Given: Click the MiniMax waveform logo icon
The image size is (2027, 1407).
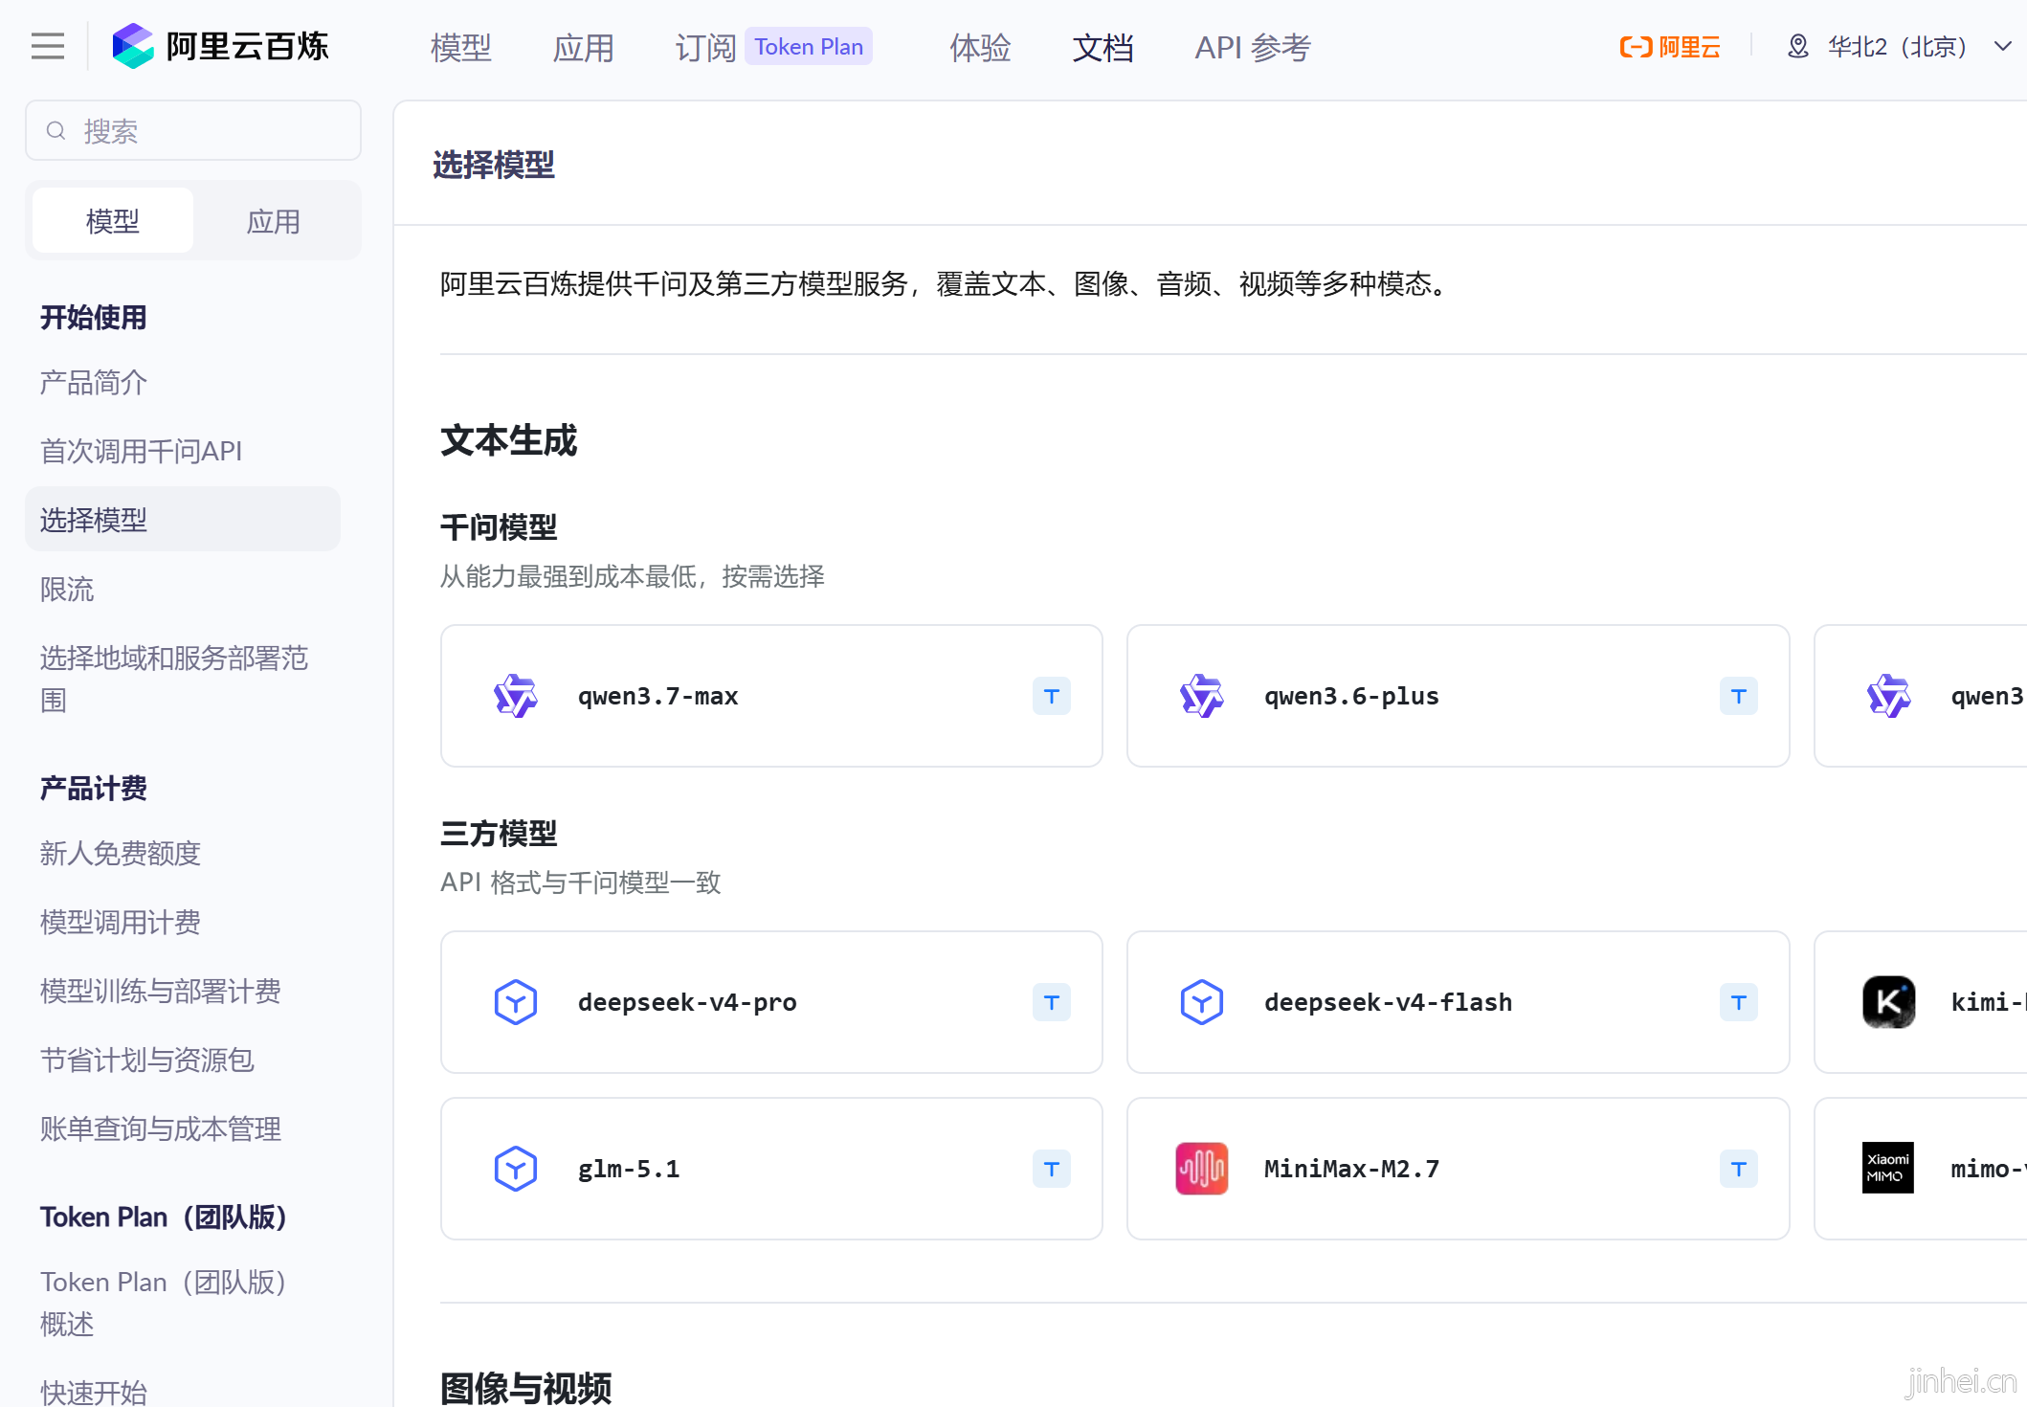Looking at the screenshot, I should pos(1202,1169).
